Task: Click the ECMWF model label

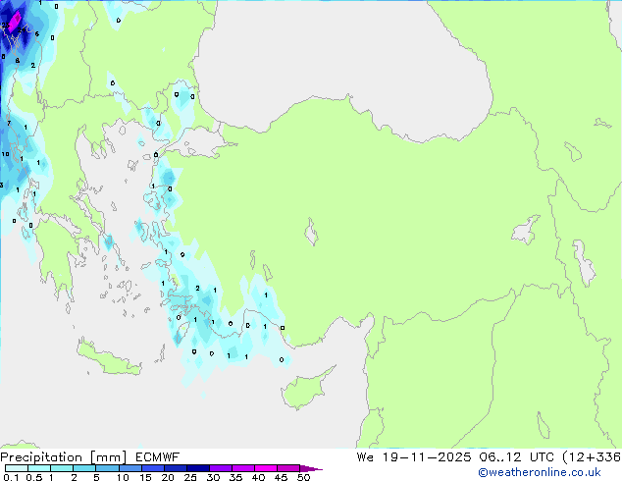Action: pos(158,457)
